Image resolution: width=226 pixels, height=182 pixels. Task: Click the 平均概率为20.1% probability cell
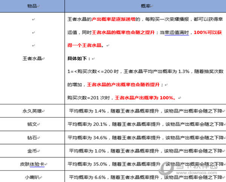(145, 124)
